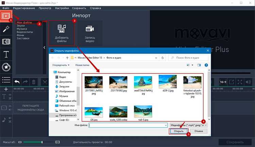Change the view icon in dialog toolbar
The height and width of the screenshot is (147, 255).
188,65
